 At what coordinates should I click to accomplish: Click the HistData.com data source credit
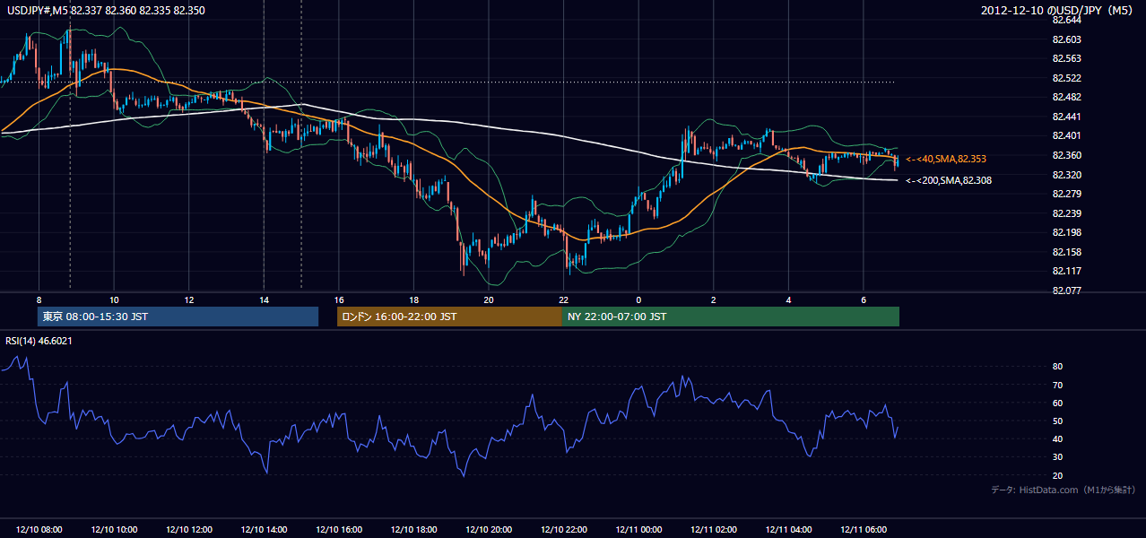pyautogui.click(x=1063, y=490)
